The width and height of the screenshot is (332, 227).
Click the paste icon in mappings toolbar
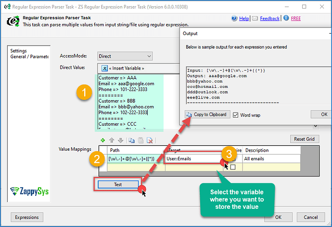coord(140,141)
